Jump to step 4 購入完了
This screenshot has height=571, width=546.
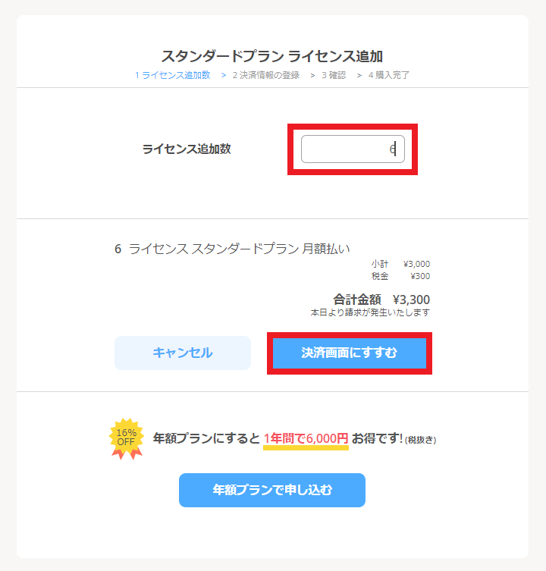(x=389, y=75)
